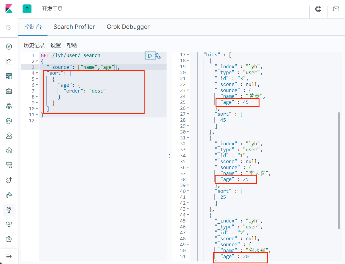345x264 pixels.
Task: Open the 设置 settings
Action: (56, 45)
